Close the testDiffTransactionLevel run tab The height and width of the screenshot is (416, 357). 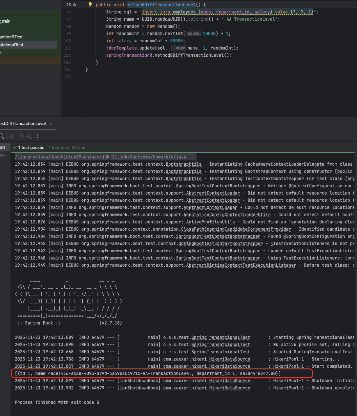[x=51, y=124]
